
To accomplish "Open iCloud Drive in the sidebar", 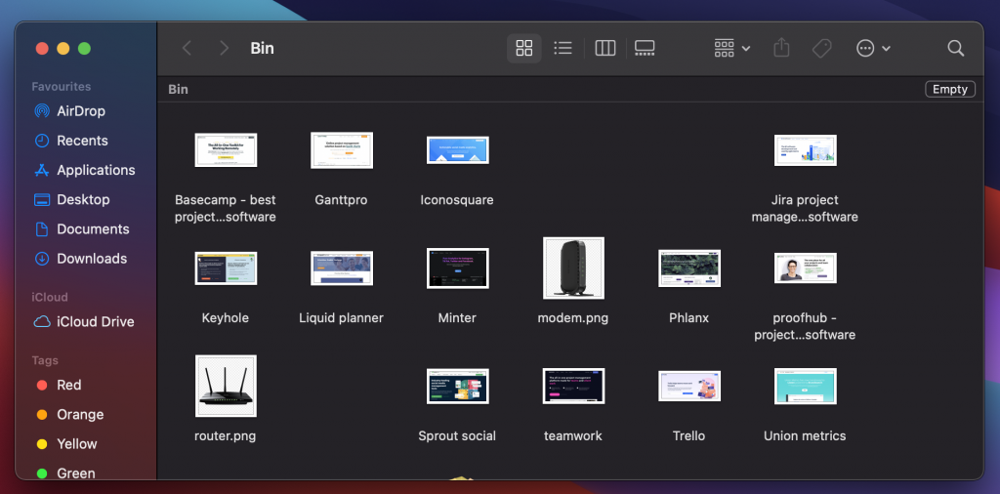I will [x=86, y=322].
